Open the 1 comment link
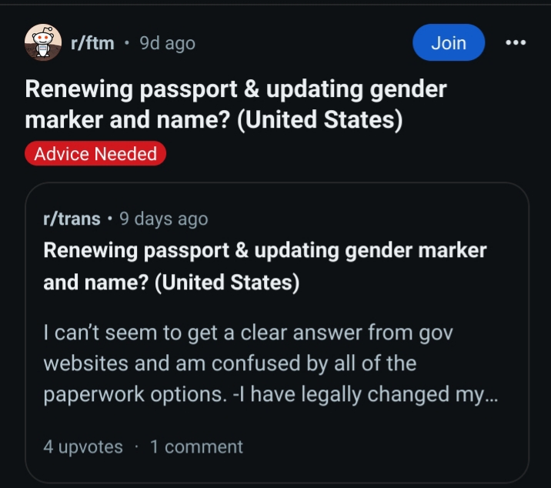The height and width of the screenshot is (488, 551). pos(196,447)
